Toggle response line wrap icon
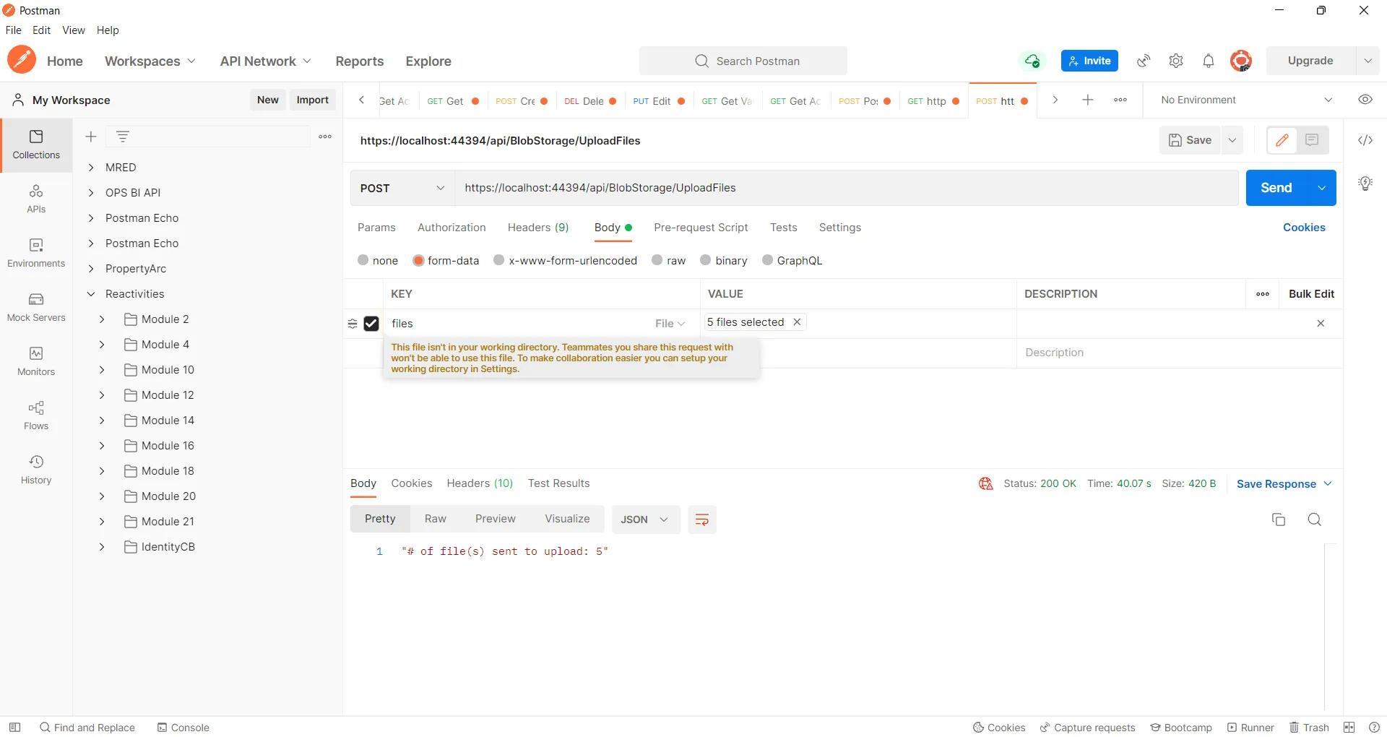This screenshot has width=1387, height=737. coord(701,520)
